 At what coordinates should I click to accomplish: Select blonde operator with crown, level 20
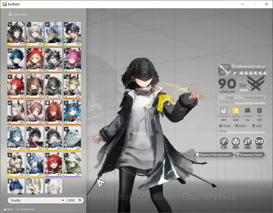click(x=16, y=165)
